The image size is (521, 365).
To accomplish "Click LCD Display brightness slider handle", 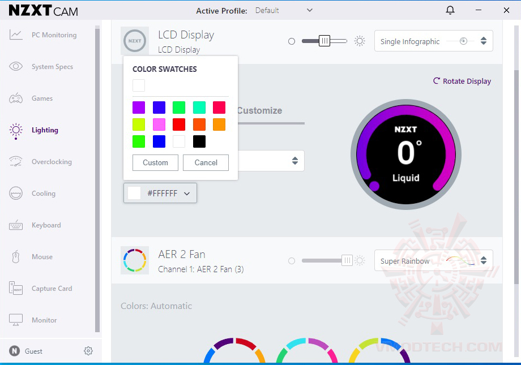I will (324, 41).
